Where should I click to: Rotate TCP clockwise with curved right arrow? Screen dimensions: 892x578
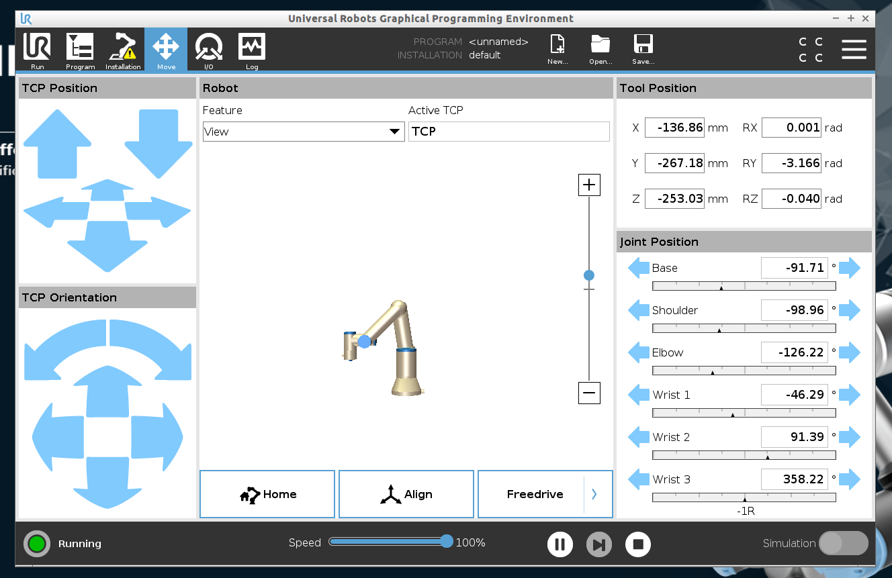pyautogui.click(x=151, y=349)
